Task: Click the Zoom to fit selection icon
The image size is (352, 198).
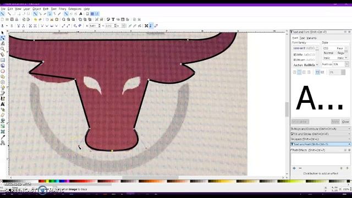Action: point(64,20)
